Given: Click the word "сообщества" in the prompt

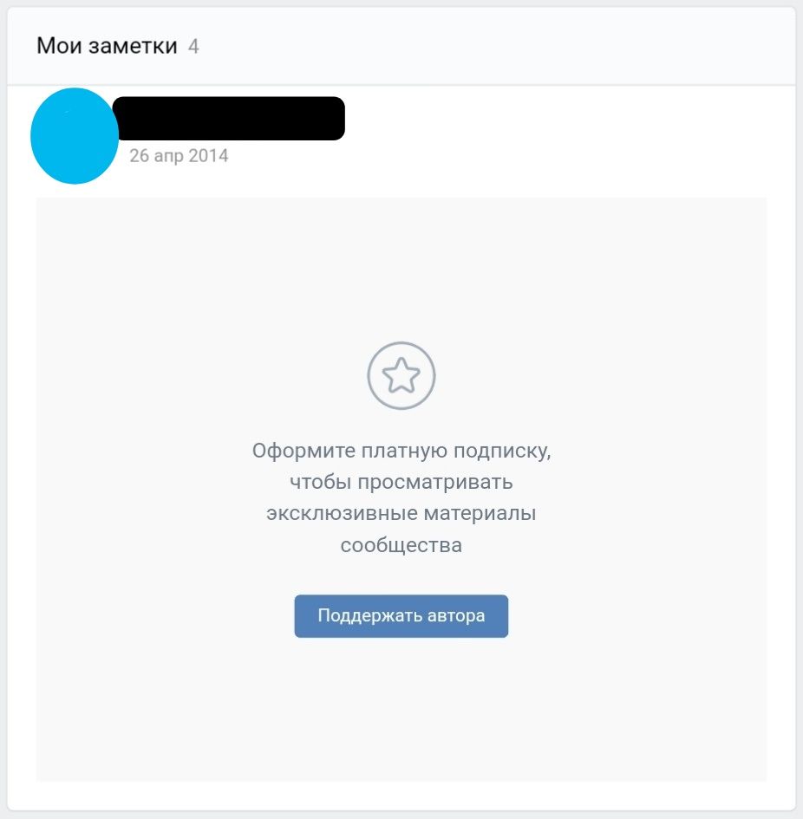Looking at the screenshot, I should point(401,545).
